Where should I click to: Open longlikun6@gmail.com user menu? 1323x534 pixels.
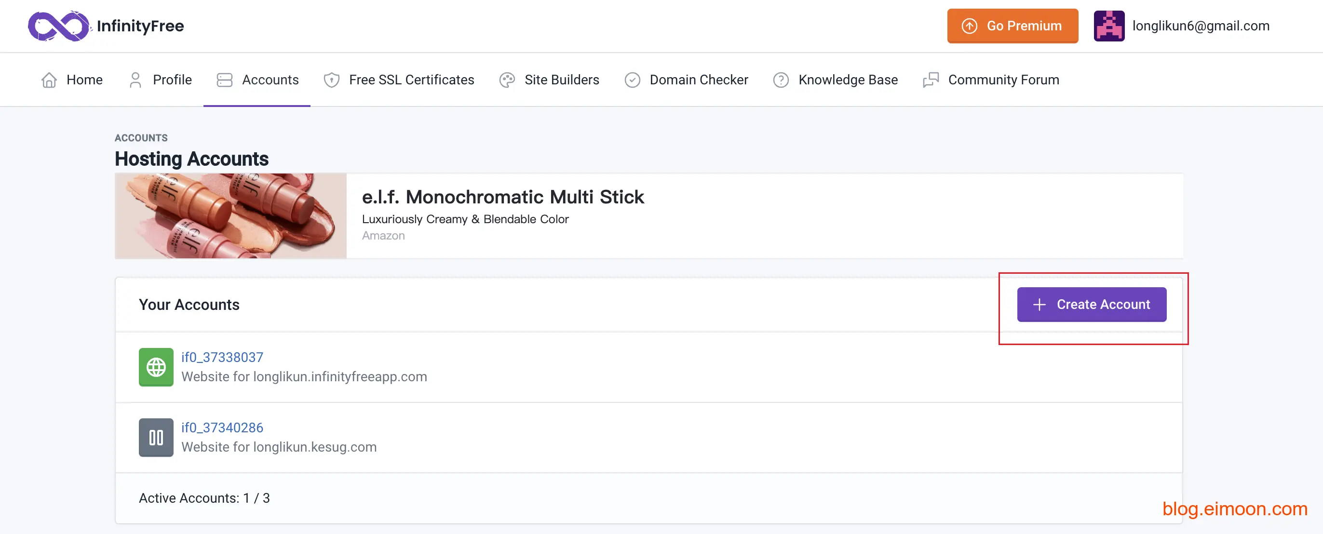[x=1200, y=26]
